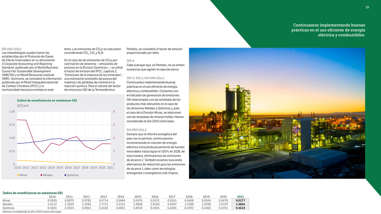The width and height of the screenshot is (381, 214).
Task: Click the italic text 'A Corporate Accounting and Reporting'
Action: coord(27,64)
